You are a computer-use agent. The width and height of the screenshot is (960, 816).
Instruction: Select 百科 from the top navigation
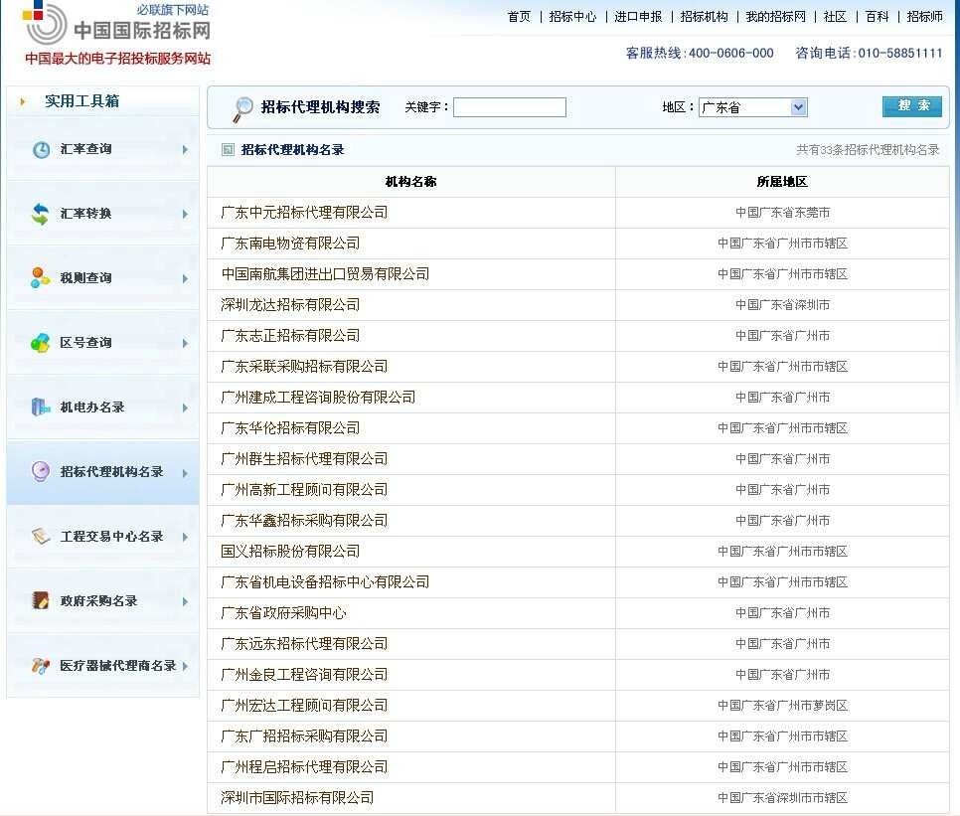(x=877, y=17)
